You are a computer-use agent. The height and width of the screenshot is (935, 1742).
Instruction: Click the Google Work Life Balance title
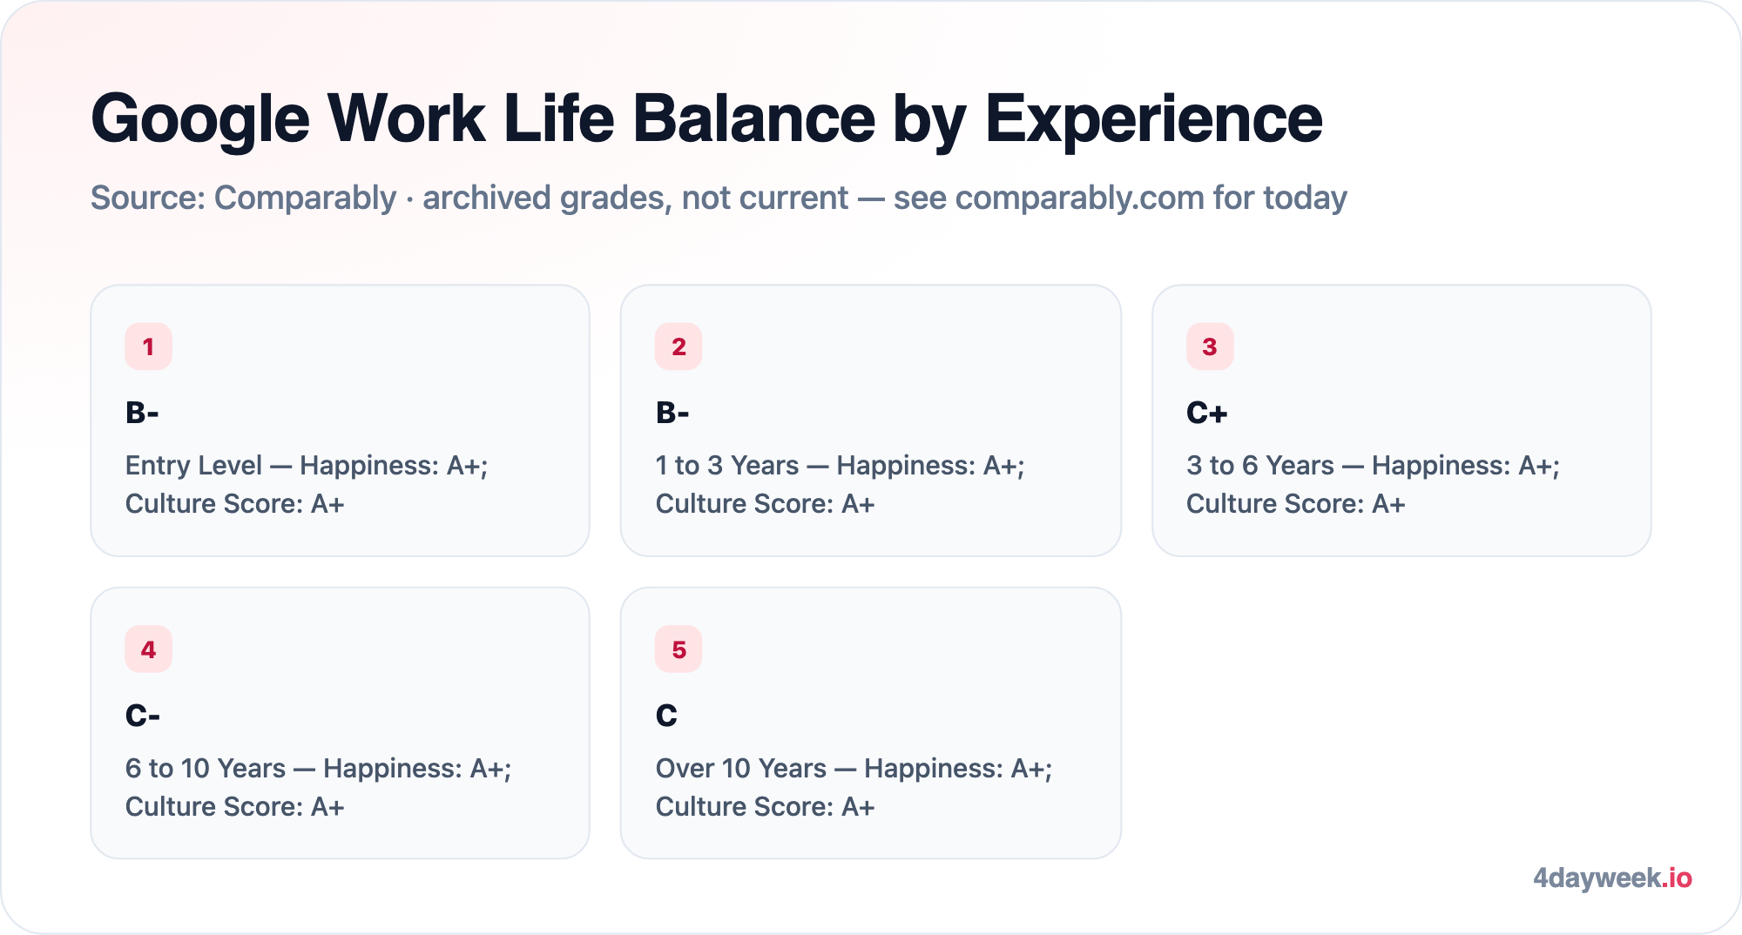pos(706,118)
